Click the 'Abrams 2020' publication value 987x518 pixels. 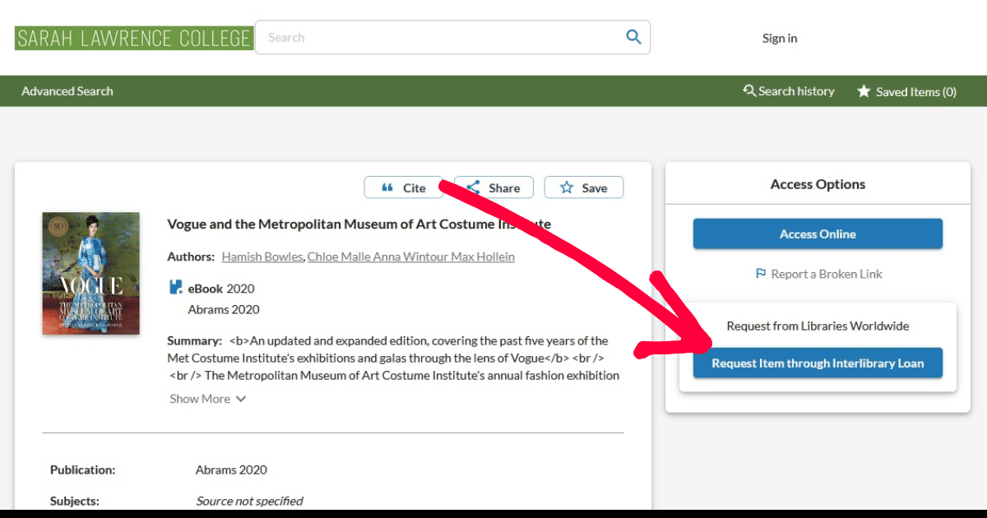(x=231, y=470)
